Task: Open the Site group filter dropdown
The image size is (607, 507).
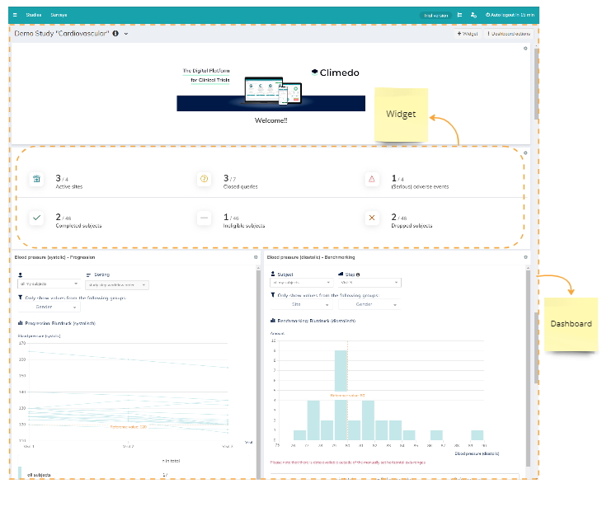Action: click(301, 304)
